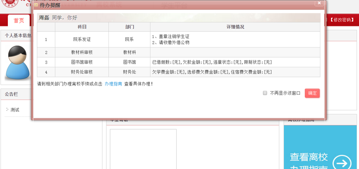Click the 部门 column header
The height and width of the screenshot is (169, 359).
point(129,27)
